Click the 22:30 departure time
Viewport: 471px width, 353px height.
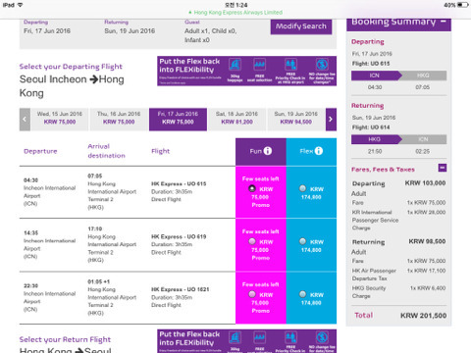[x=30, y=285]
